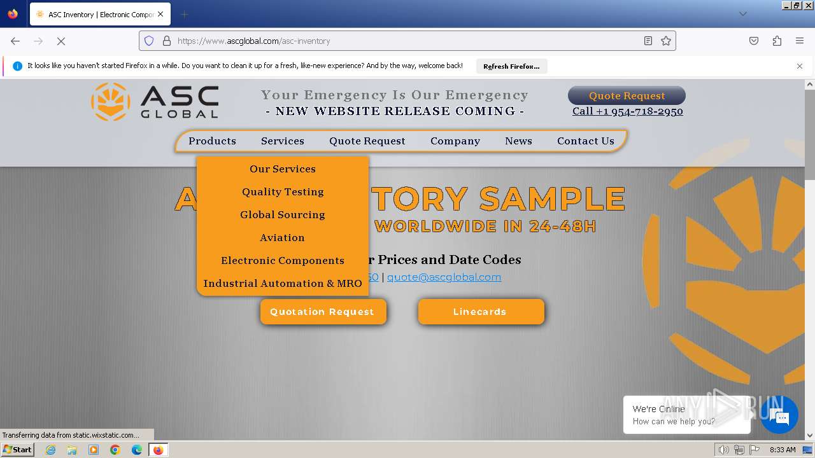This screenshot has width=815, height=458.
Task: Select Global Sourcing menu entry
Action: [283, 215]
